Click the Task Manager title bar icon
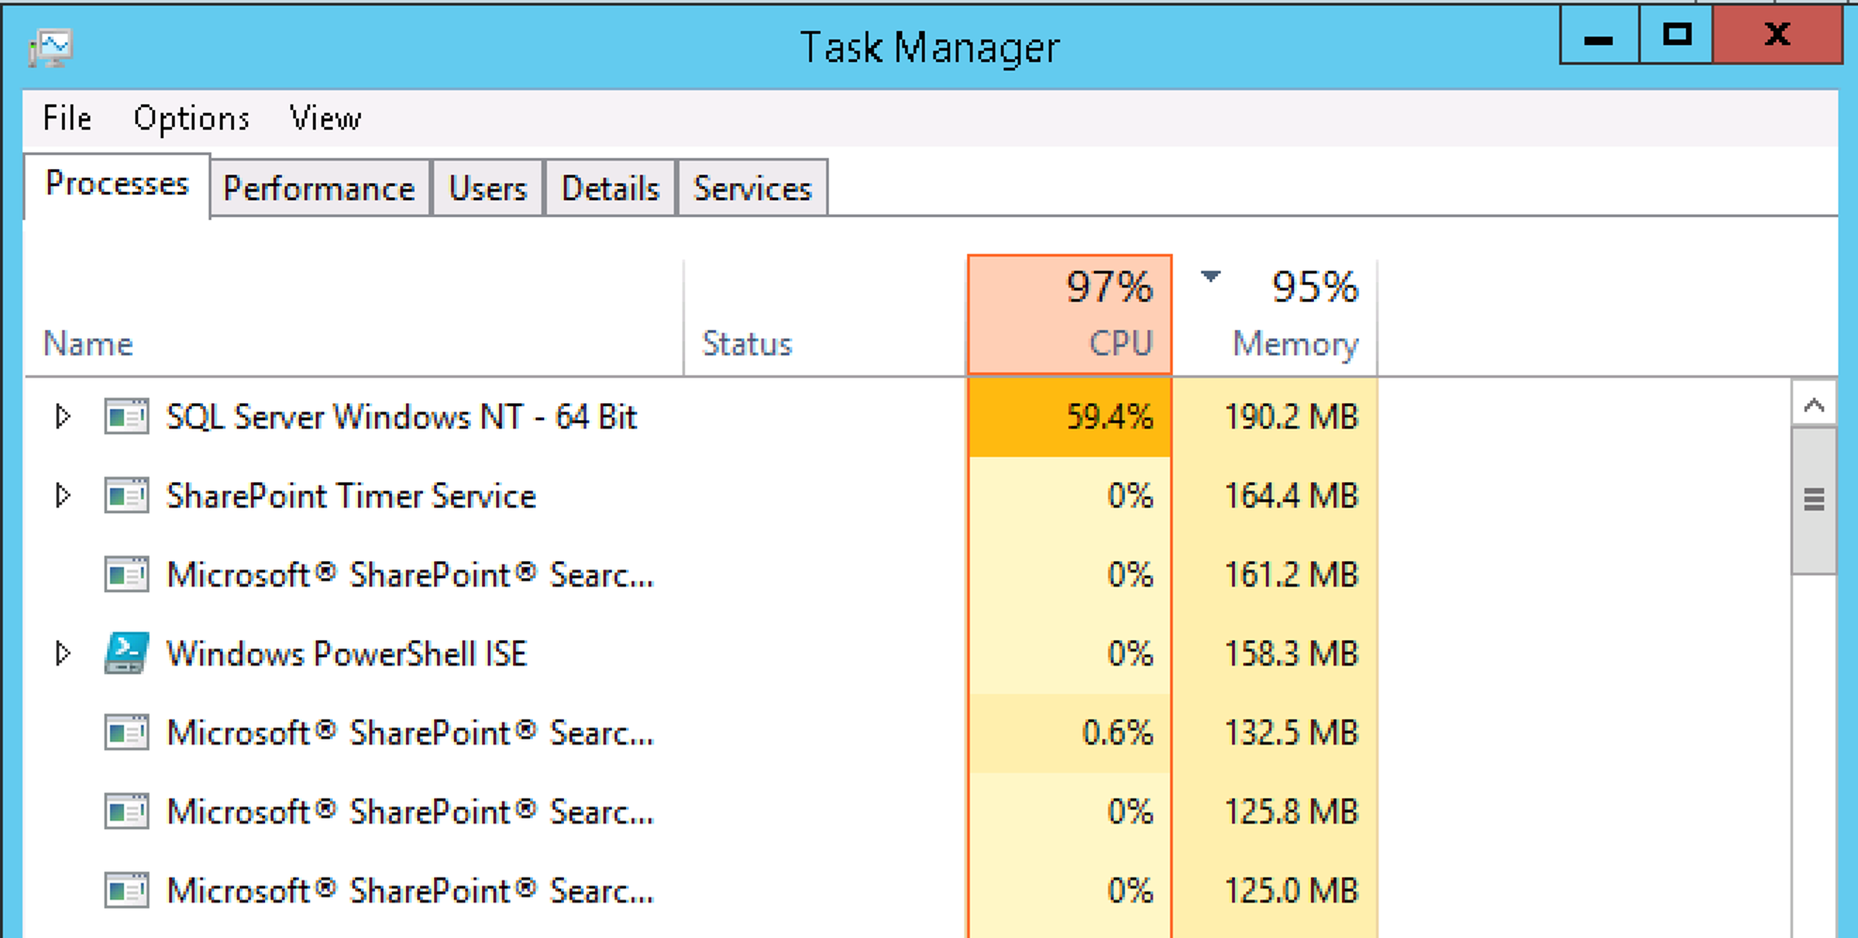The height and width of the screenshot is (938, 1858). (51, 47)
